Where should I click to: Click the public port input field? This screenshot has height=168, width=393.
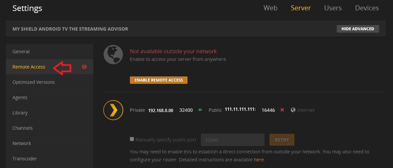[x=232, y=140]
